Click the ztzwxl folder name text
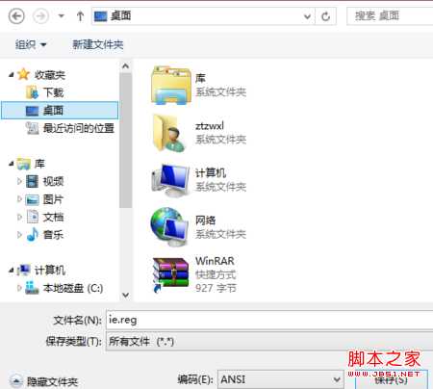Screen dimensions: 433x389 [x=210, y=126]
